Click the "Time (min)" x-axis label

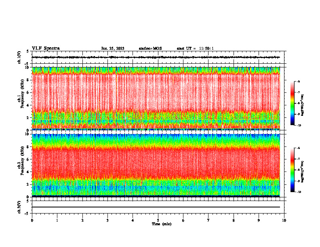(x=162, y=224)
